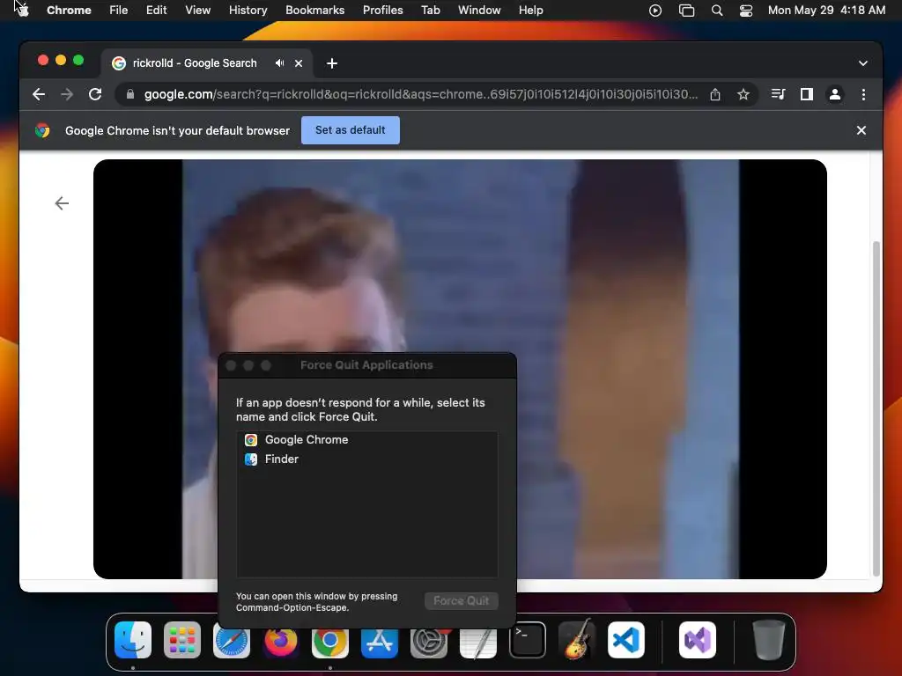Open Spotlight search in menu bar
This screenshot has width=902, height=676.
pyautogui.click(x=717, y=11)
